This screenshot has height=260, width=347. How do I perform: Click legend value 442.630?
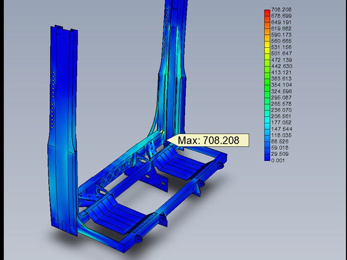pos(281,66)
